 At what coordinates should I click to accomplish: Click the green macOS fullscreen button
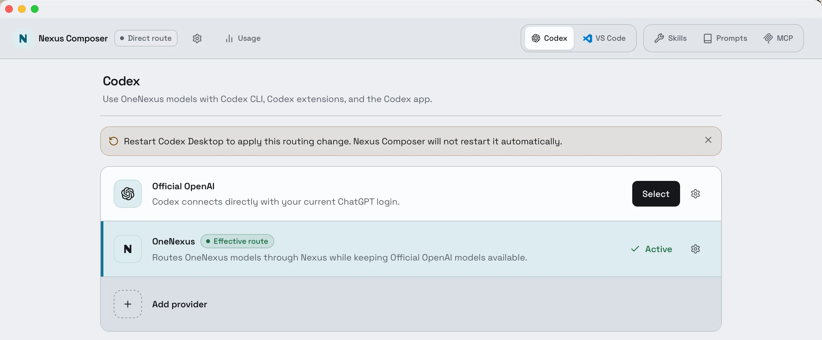[35, 9]
